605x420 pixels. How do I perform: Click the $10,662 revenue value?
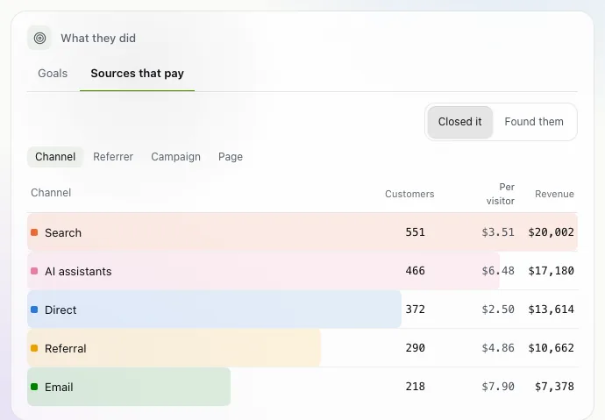[x=551, y=348]
